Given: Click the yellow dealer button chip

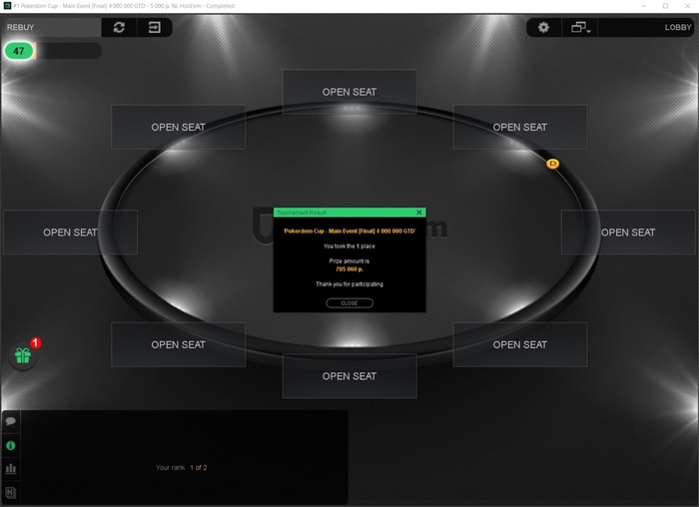Looking at the screenshot, I should click(x=553, y=164).
